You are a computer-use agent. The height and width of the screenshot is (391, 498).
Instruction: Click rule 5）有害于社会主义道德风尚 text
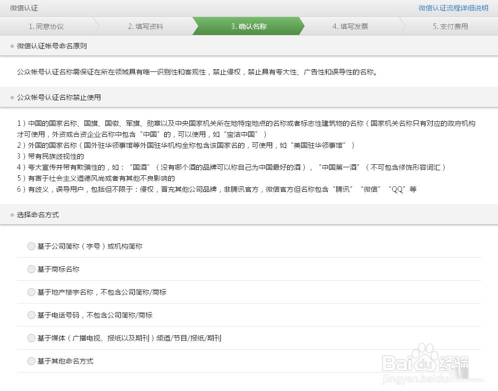pos(96,178)
